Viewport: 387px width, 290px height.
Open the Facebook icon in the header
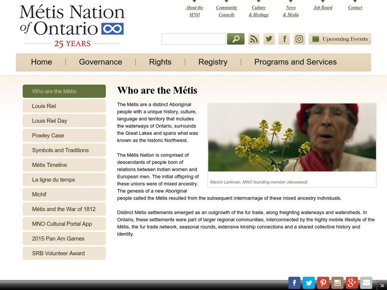tap(284, 39)
